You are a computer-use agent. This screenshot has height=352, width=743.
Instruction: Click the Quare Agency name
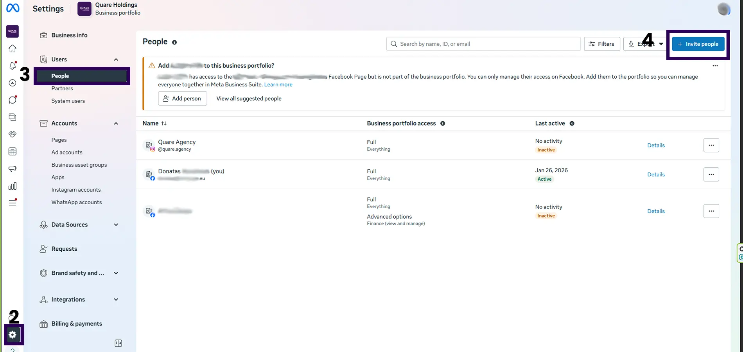click(x=177, y=142)
